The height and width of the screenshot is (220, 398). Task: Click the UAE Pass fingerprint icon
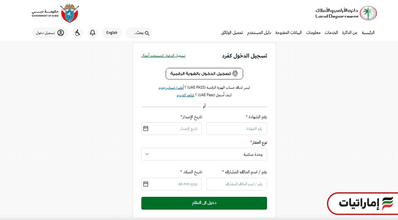pos(235,74)
